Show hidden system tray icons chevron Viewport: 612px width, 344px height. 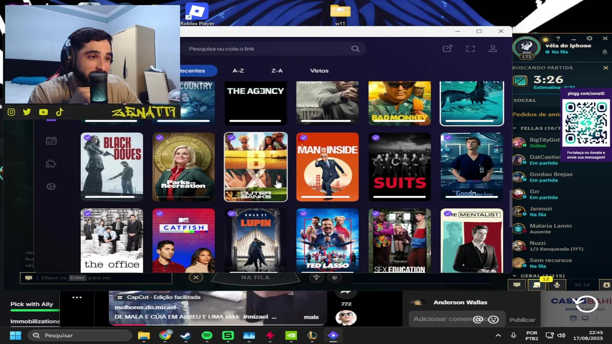pos(498,335)
